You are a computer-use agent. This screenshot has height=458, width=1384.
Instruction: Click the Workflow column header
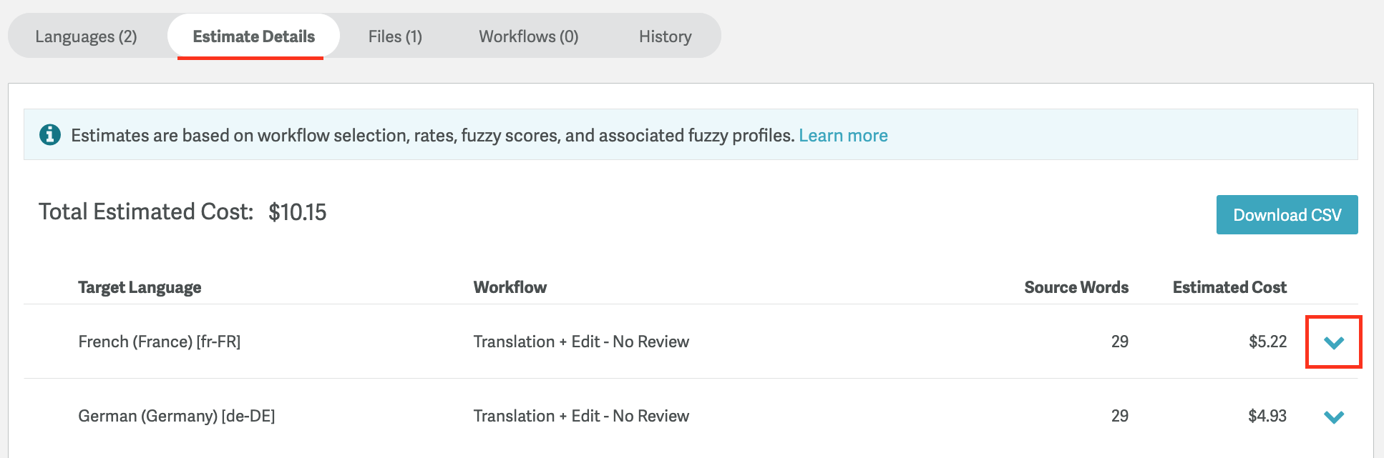point(510,287)
